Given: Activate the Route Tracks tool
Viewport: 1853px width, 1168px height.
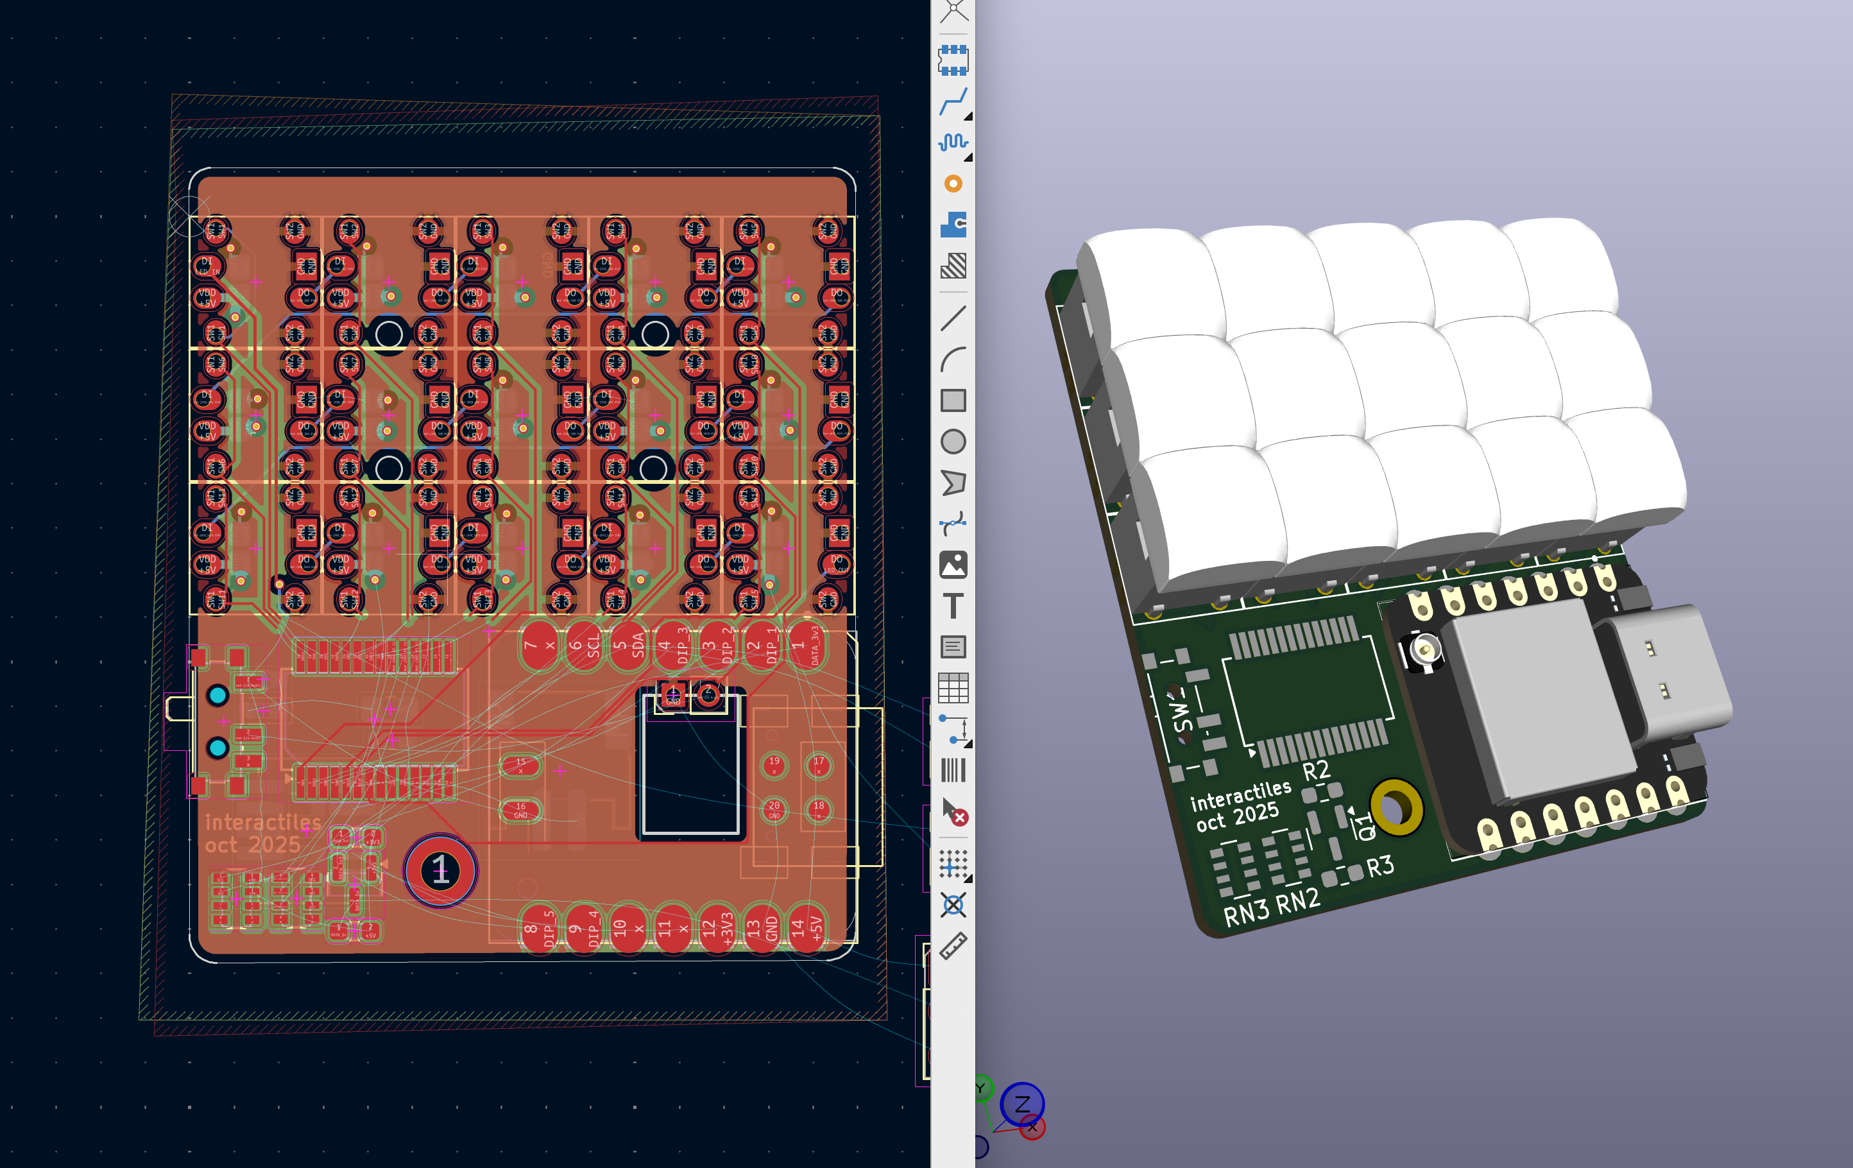Looking at the screenshot, I should coord(953,101).
